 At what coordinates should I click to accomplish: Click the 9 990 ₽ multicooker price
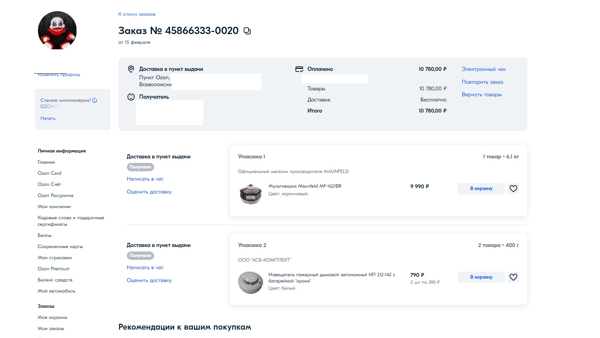420,187
